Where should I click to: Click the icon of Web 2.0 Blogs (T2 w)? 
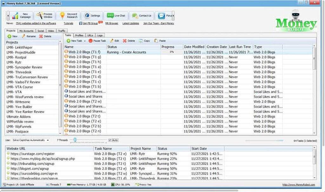(66, 101)
